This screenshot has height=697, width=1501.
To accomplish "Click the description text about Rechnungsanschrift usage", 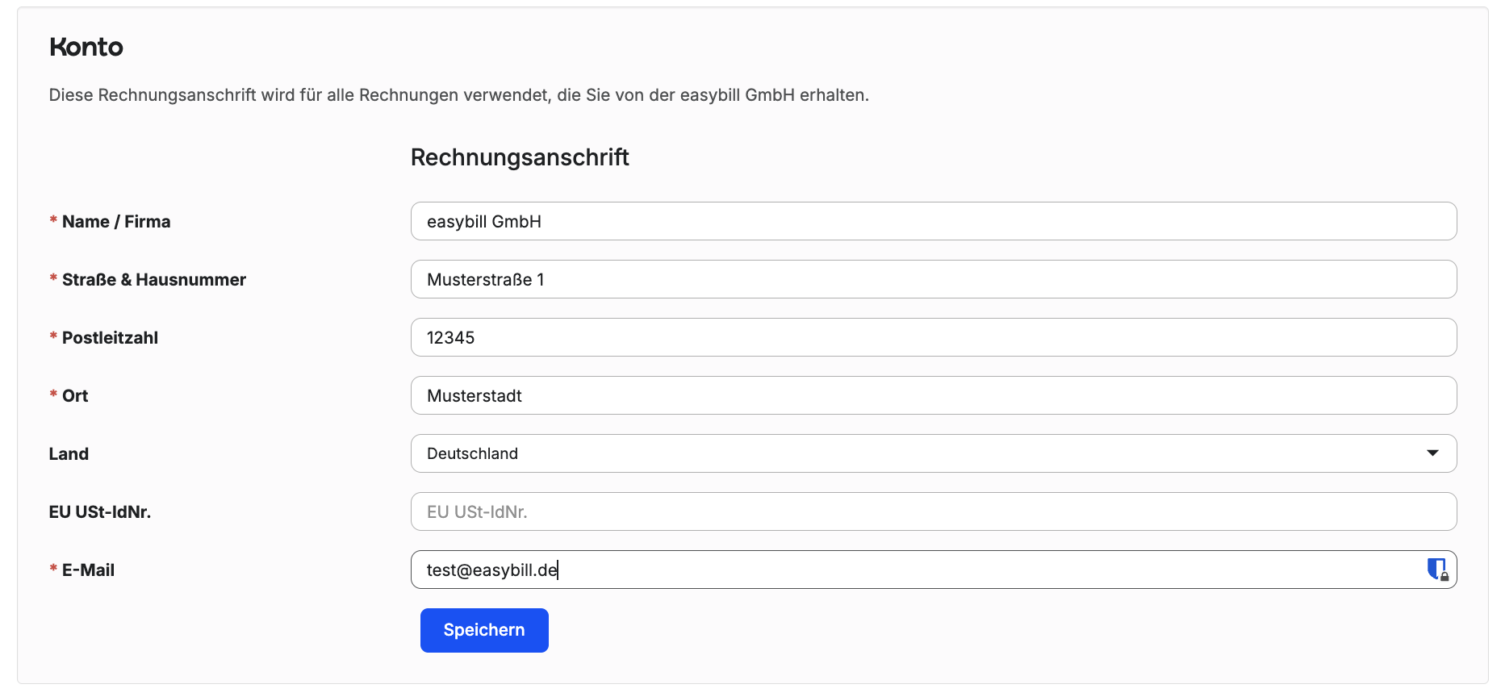I will tap(459, 95).
